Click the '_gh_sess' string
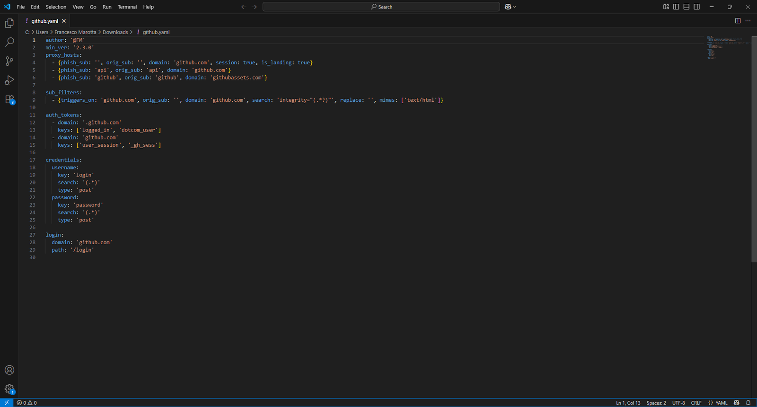The width and height of the screenshot is (757, 407). pyautogui.click(x=143, y=145)
